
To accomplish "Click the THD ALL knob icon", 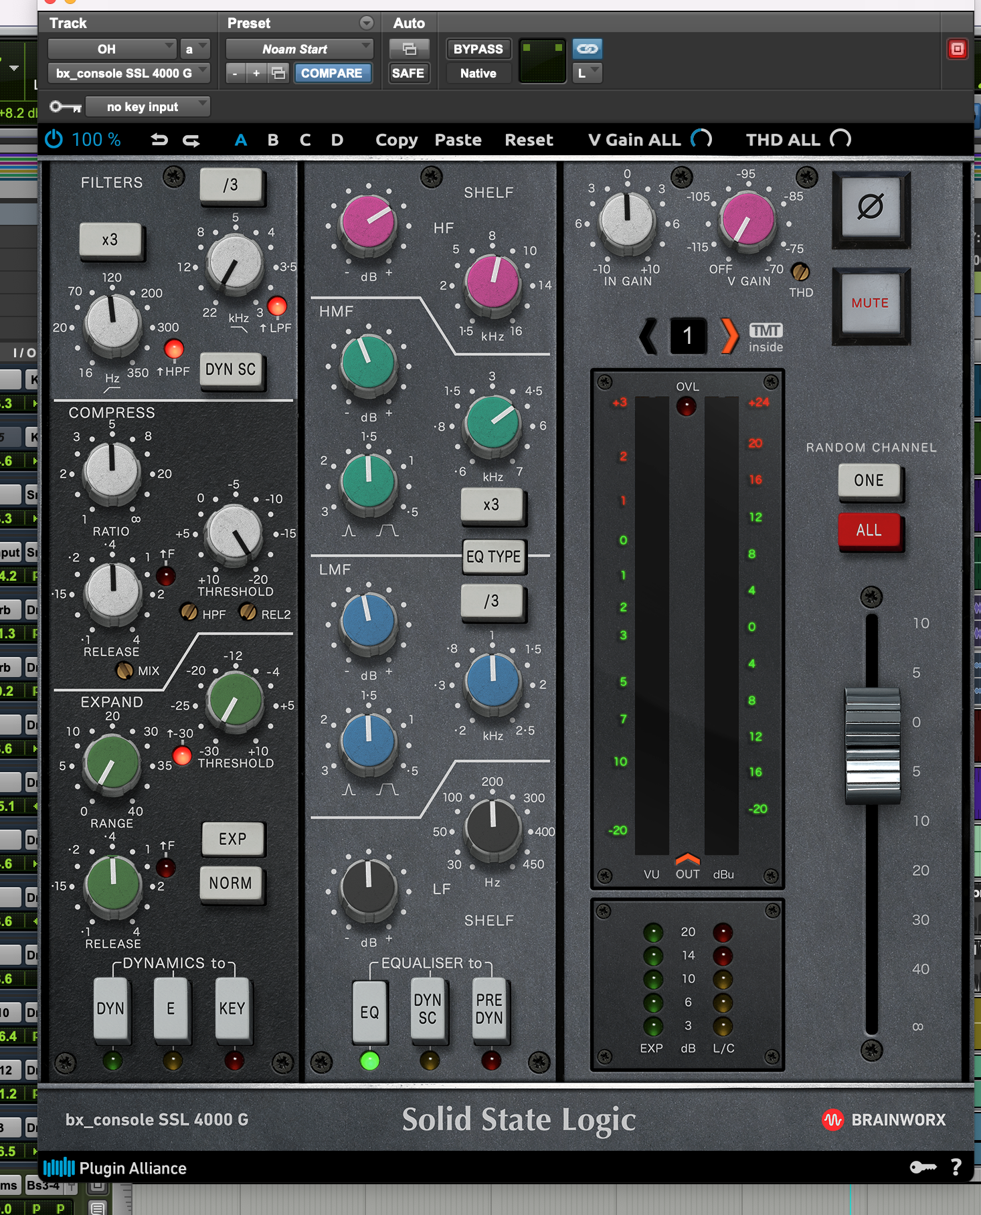I will [840, 139].
